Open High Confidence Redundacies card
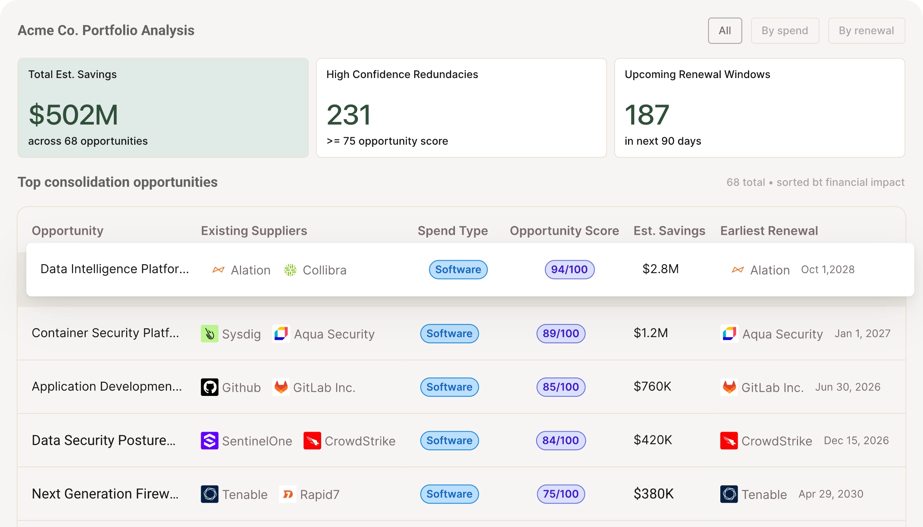This screenshot has height=527, width=923. tap(461, 108)
